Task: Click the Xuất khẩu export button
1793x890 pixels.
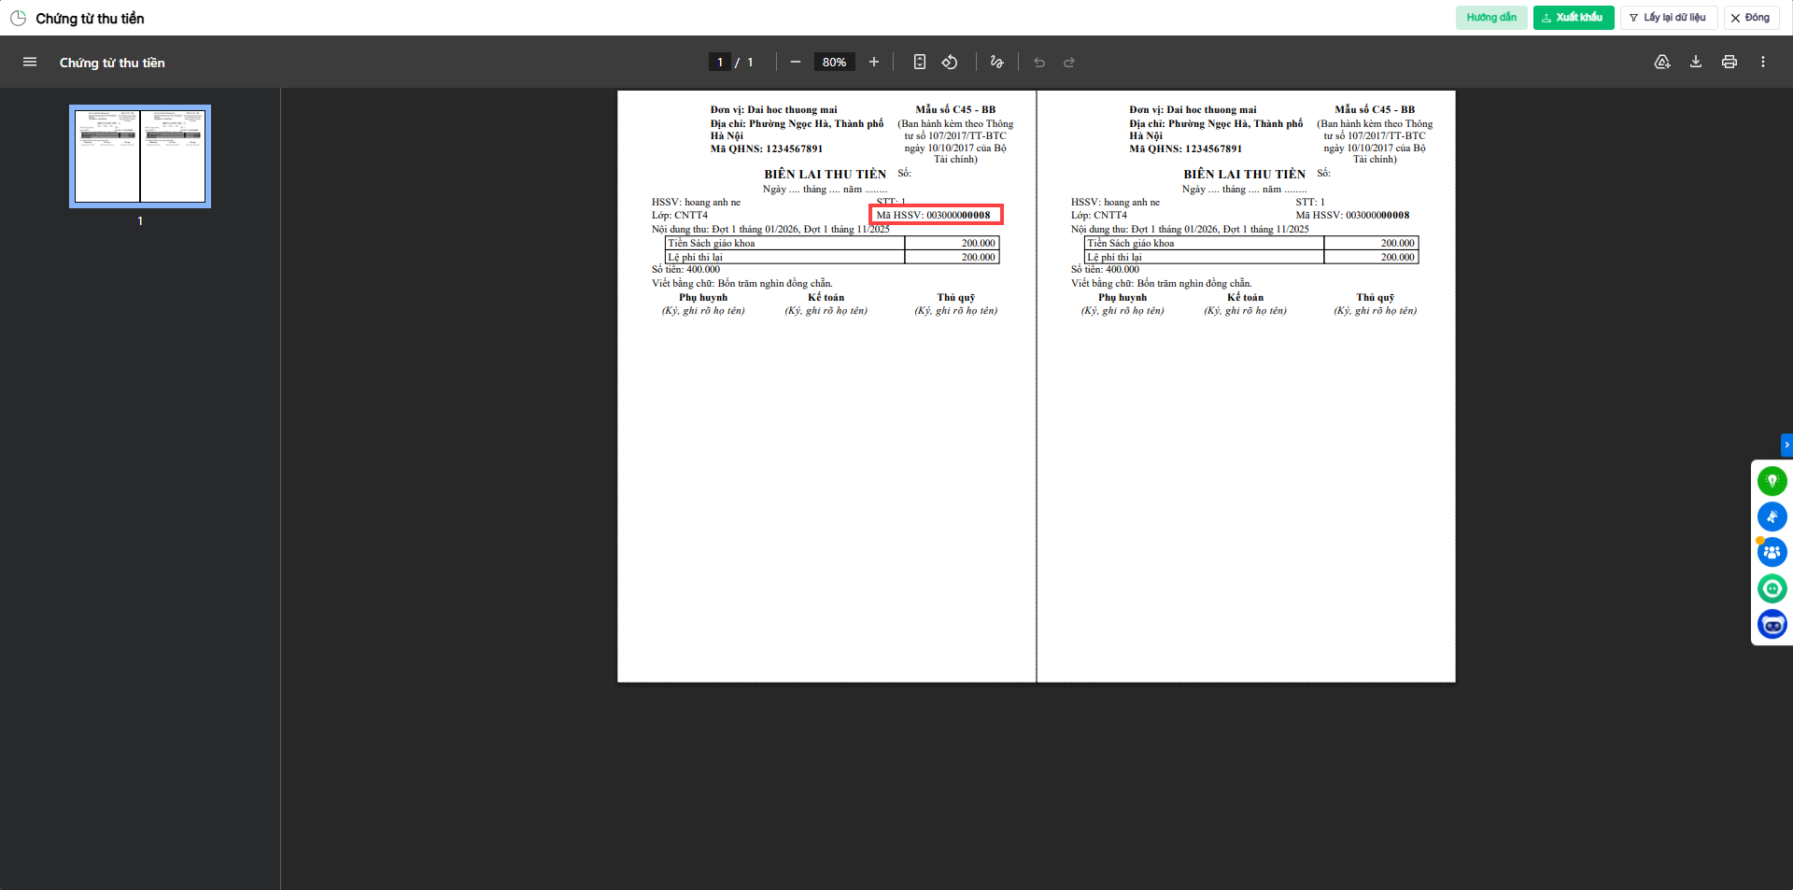Action: tap(1573, 18)
